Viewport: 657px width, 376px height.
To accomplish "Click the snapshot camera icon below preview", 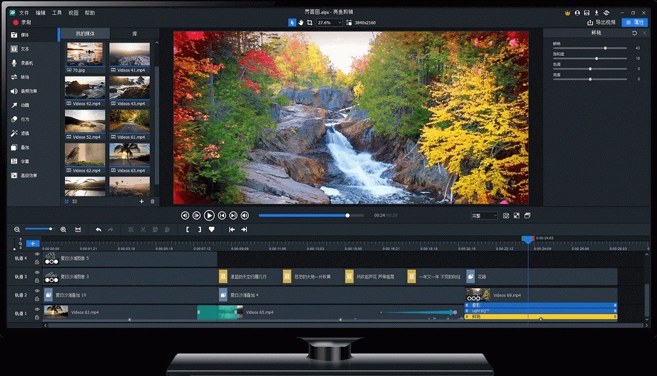I will pyautogui.click(x=506, y=216).
